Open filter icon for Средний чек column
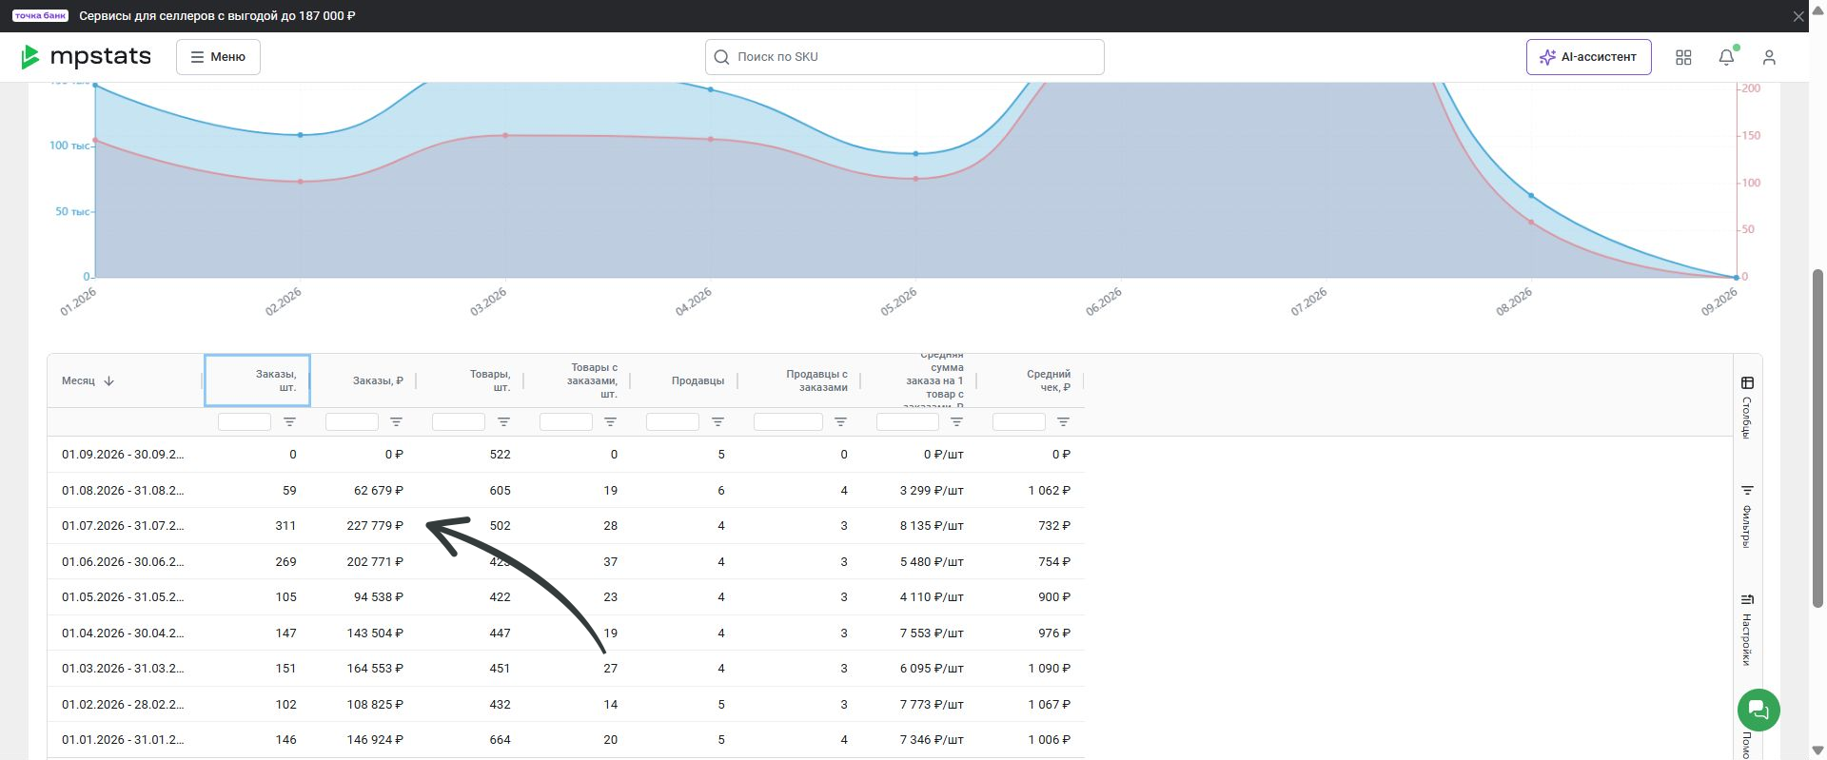 tap(1063, 421)
